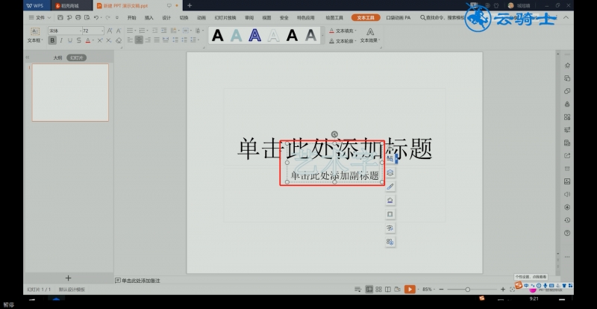Switch to the 大纲 outline pane tab
This screenshot has height=309, width=597.
pyautogui.click(x=57, y=58)
